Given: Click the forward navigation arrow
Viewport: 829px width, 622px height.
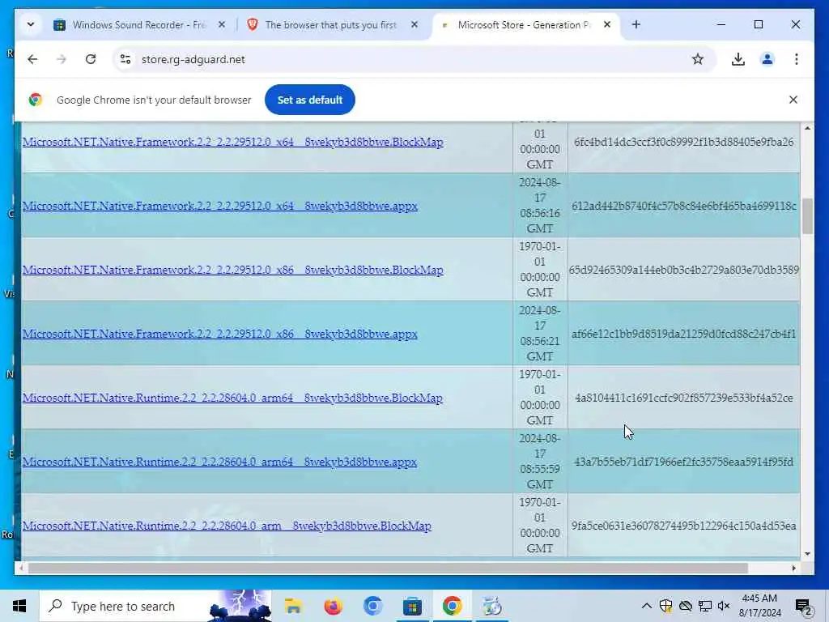Looking at the screenshot, I should pyautogui.click(x=62, y=59).
